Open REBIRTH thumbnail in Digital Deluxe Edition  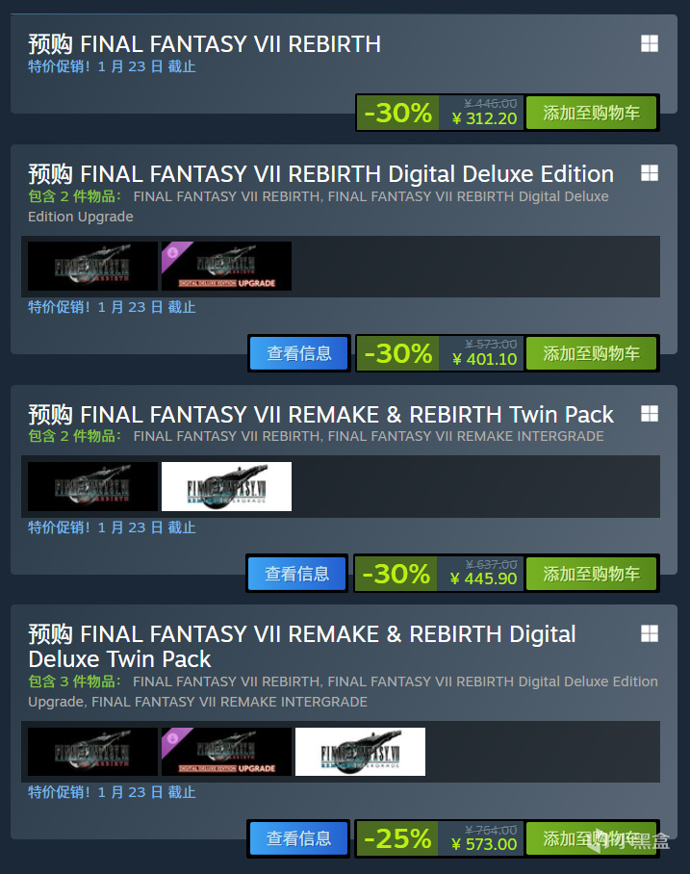point(92,266)
